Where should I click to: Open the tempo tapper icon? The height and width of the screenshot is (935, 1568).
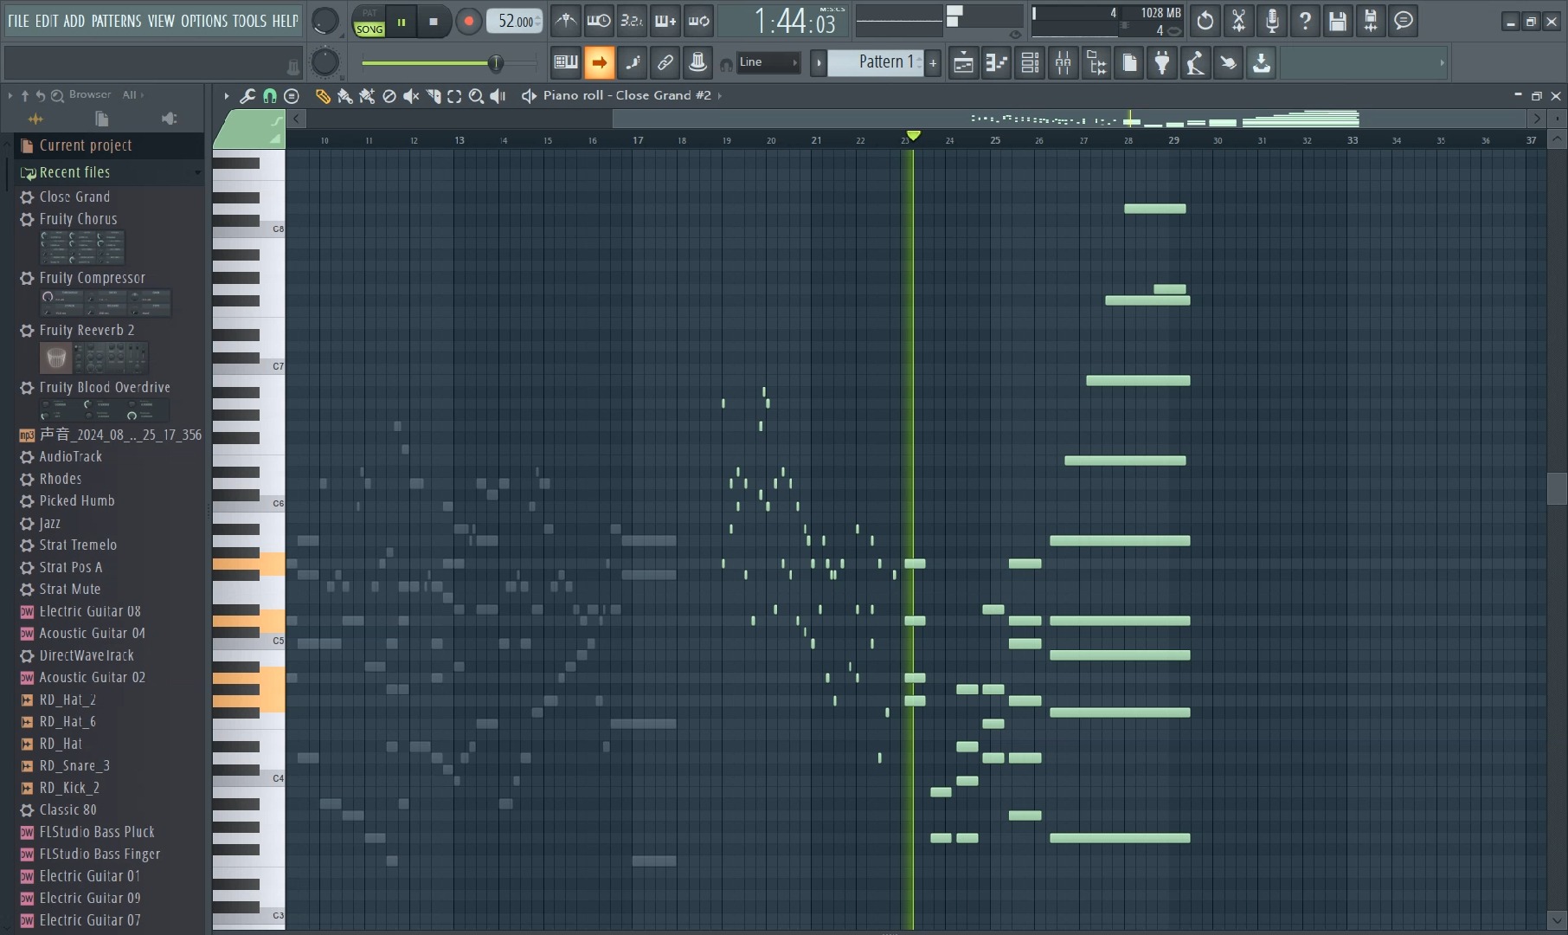(x=1195, y=62)
